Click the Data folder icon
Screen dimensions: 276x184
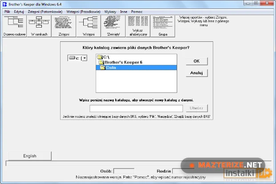[103, 68]
